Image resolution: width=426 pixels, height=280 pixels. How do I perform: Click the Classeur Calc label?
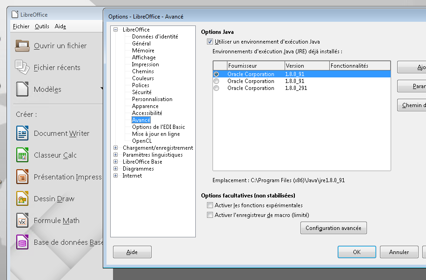55,155
